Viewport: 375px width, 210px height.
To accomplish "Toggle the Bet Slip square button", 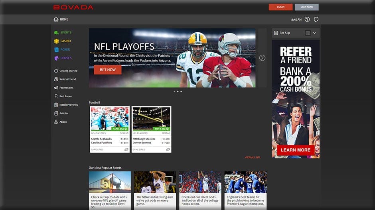I will click(308, 33).
